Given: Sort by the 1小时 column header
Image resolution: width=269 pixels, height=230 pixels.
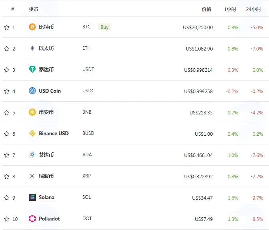Looking at the screenshot, I should 230,9.
